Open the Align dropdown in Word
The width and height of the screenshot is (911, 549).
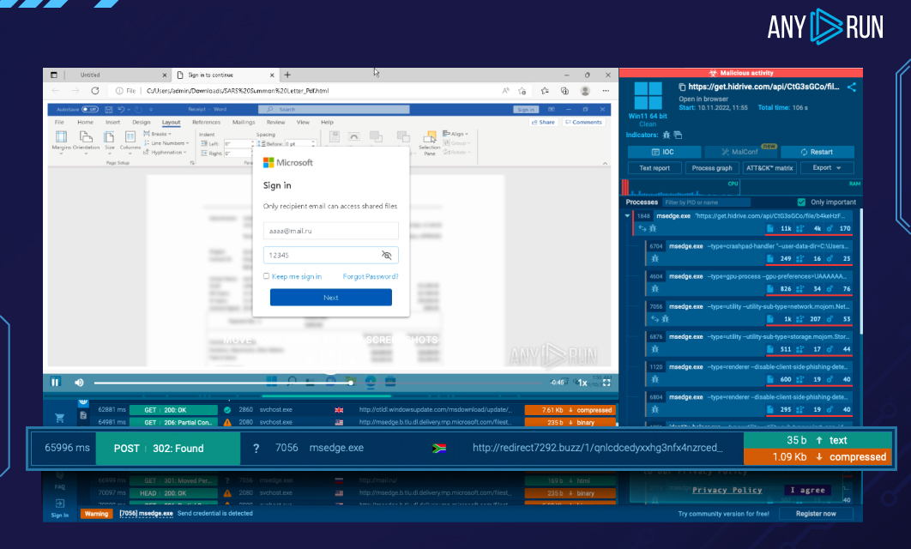455,134
